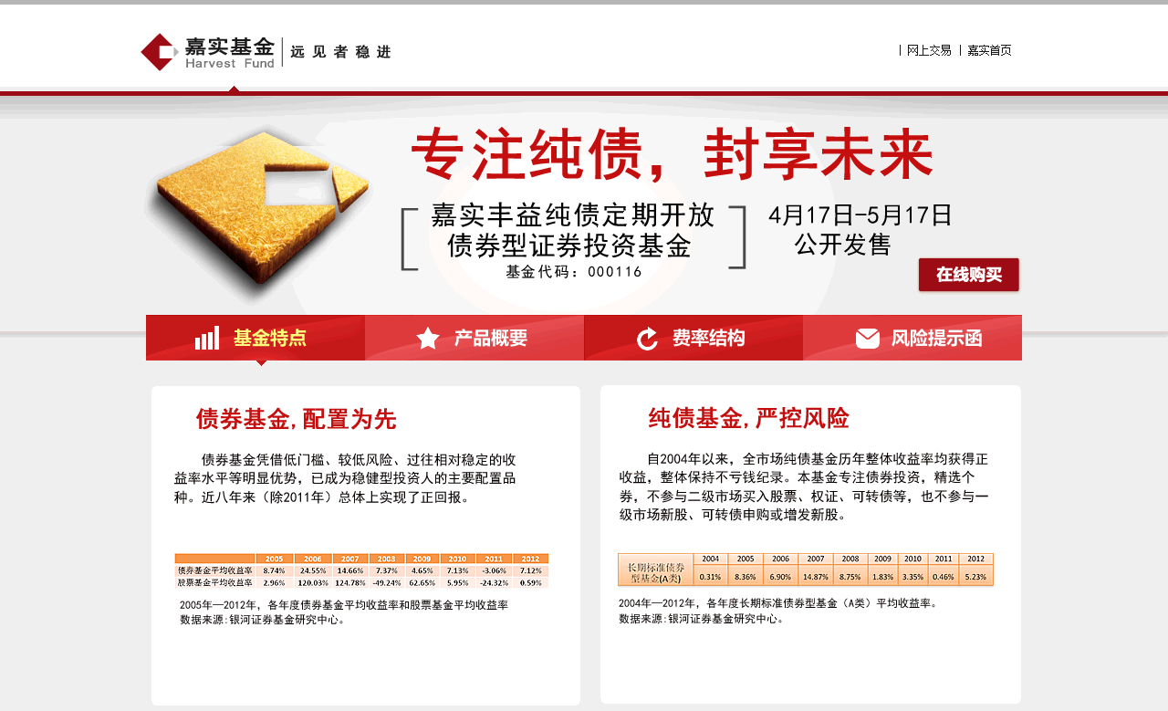Go to 嘉实首页 link
1168x711 pixels.
click(989, 50)
